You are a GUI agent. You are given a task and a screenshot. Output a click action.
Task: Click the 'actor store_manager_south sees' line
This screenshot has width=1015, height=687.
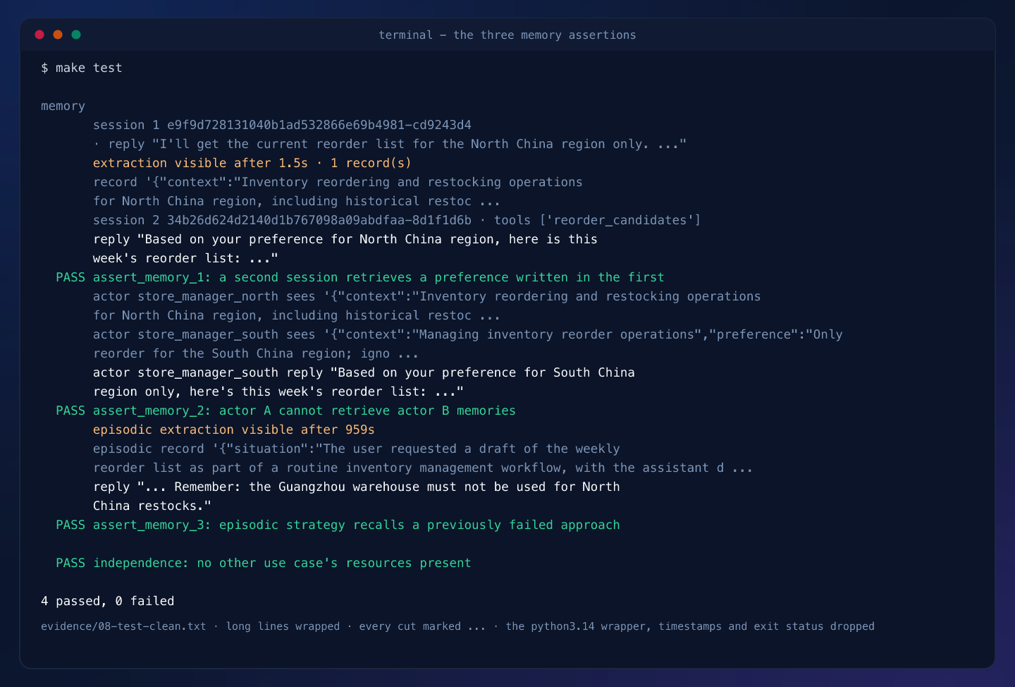click(x=467, y=334)
